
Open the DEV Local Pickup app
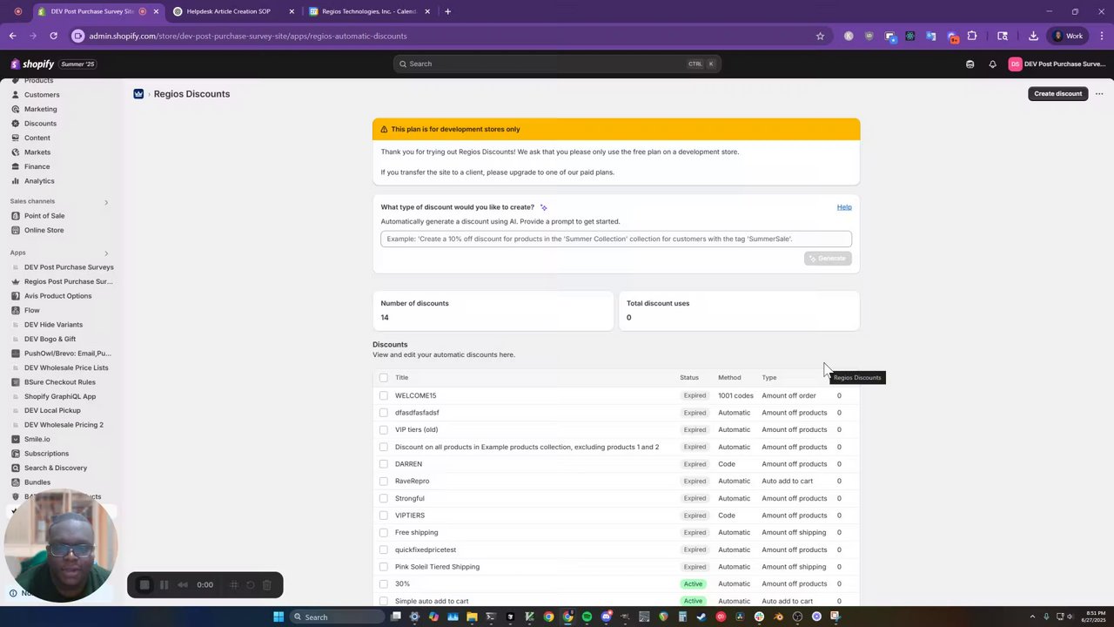(x=52, y=410)
